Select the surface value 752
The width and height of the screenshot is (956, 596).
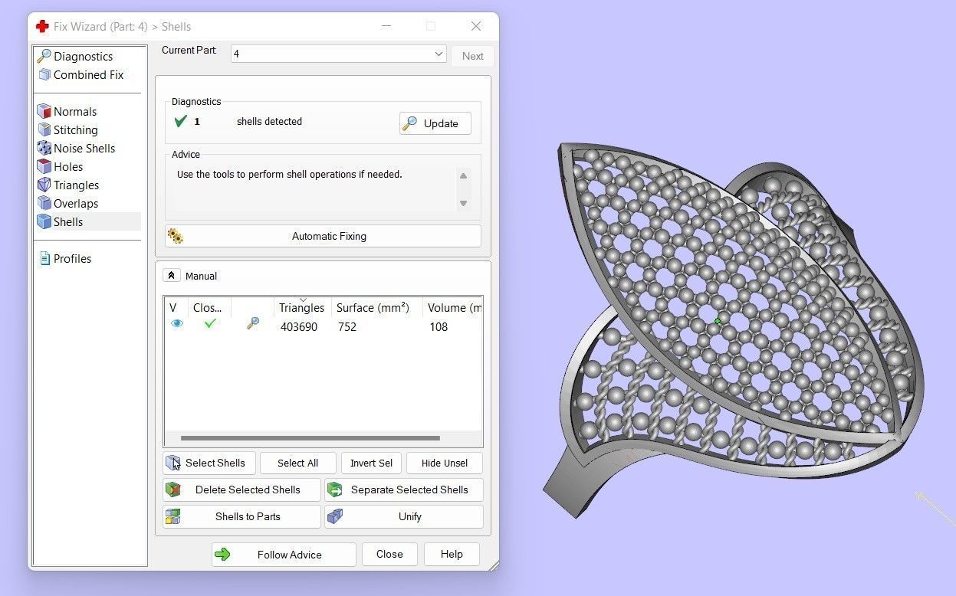tap(347, 326)
